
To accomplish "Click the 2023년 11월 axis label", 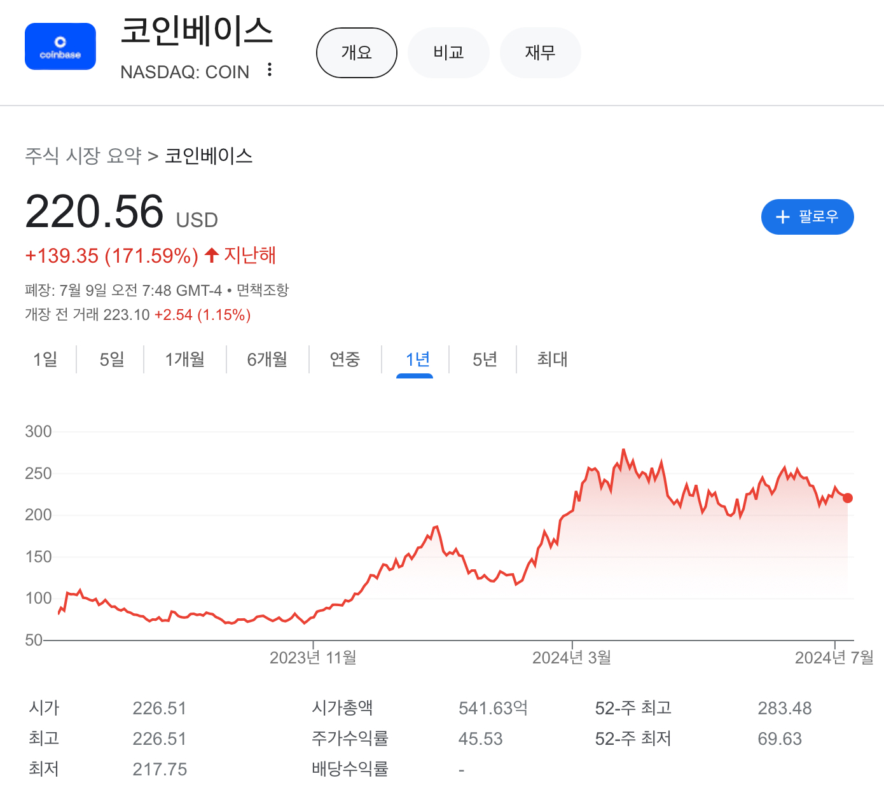I will pos(313,658).
